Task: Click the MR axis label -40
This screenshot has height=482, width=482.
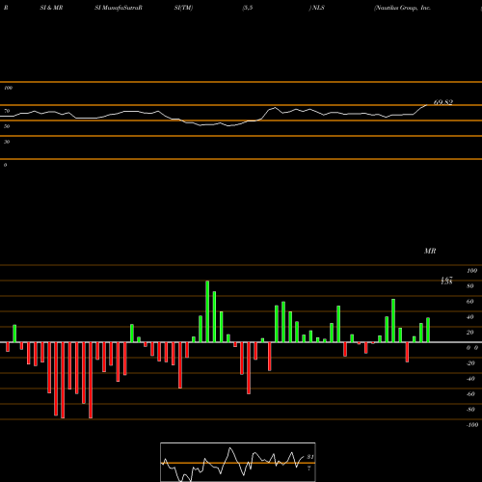Action: (470, 379)
